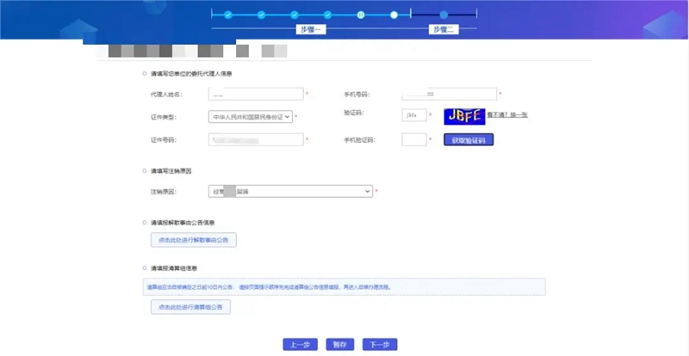Focus the 手机验证码 input box

click(414, 140)
